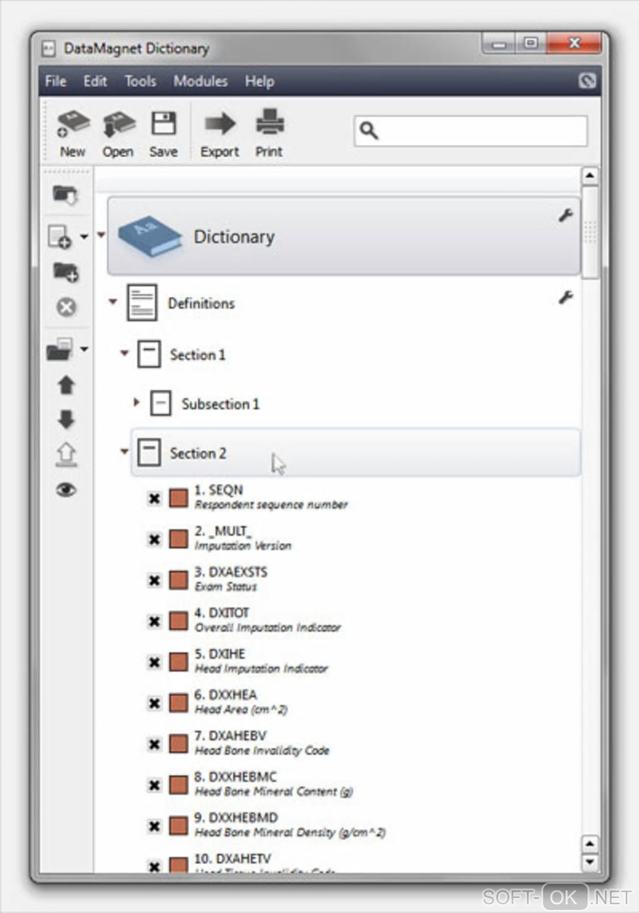Open the File menu
Image resolution: width=639 pixels, height=913 pixels.
click(x=56, y=81)
